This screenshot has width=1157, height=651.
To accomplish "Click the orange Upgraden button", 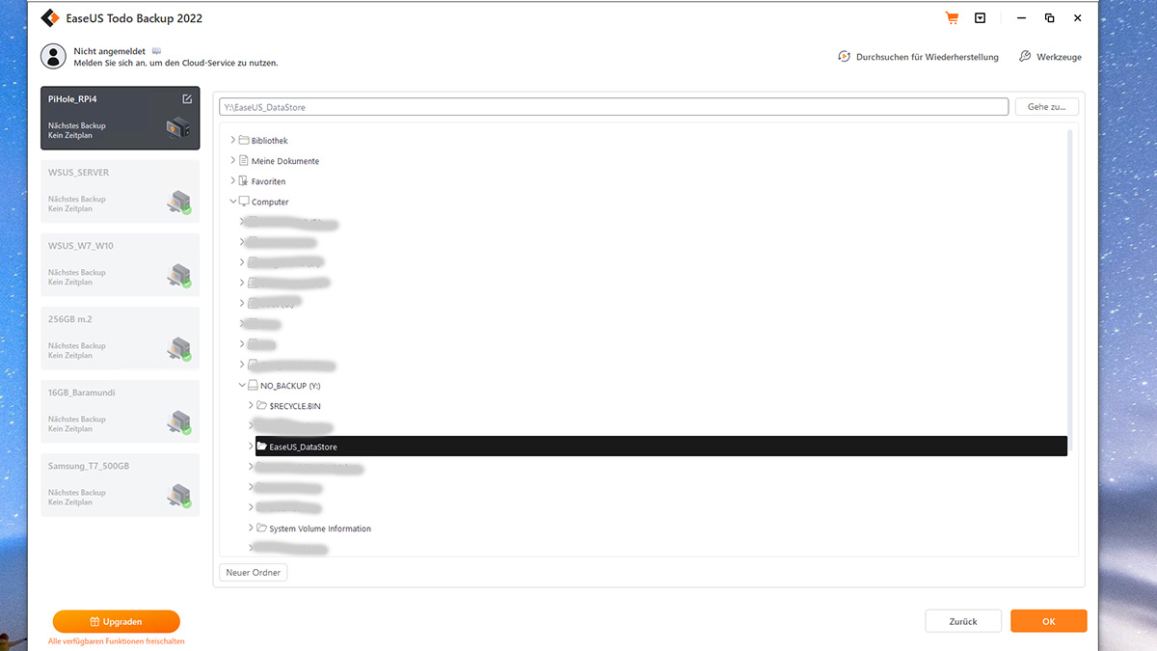I will tap(117, 622).
